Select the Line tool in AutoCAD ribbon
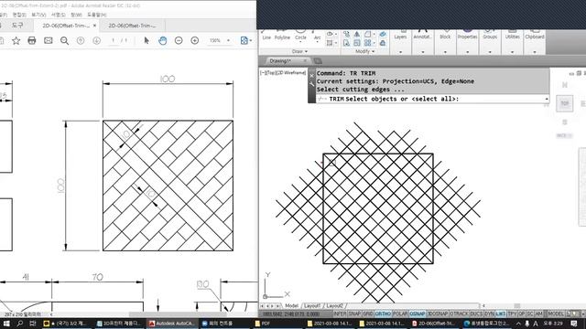Viewport: 586px width, 329px height. [266, 35]
